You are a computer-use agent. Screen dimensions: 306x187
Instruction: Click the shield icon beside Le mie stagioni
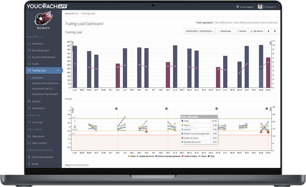click(x=238, y=7)
